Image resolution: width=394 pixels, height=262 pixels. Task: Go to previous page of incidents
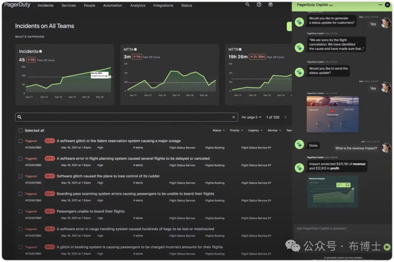pyautogui.click(x=286, y=117)
